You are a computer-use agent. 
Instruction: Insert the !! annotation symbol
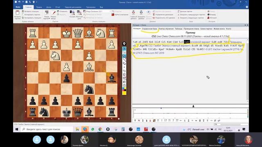(158, 120)
